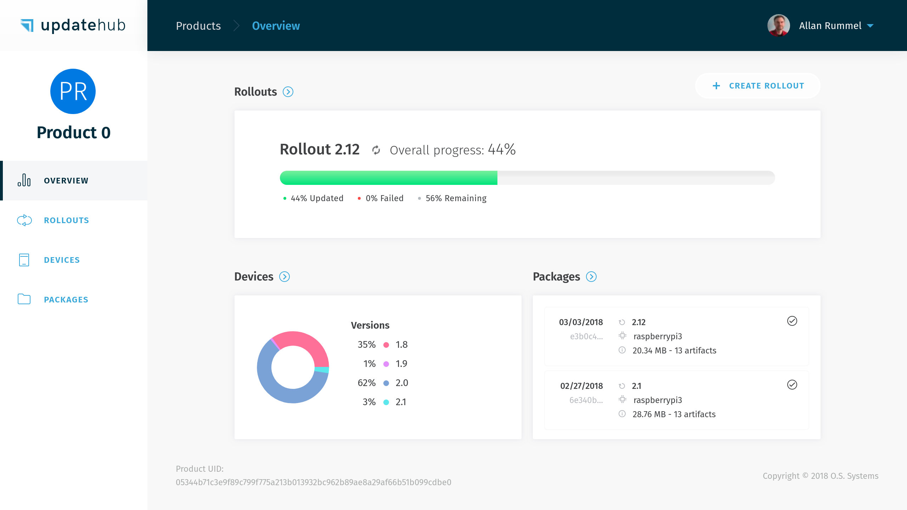Image resolution: width=907 pixels, height=510 pixels.
Task: Select the Overview breadcrumb tab
Action: tap(276, 25)
